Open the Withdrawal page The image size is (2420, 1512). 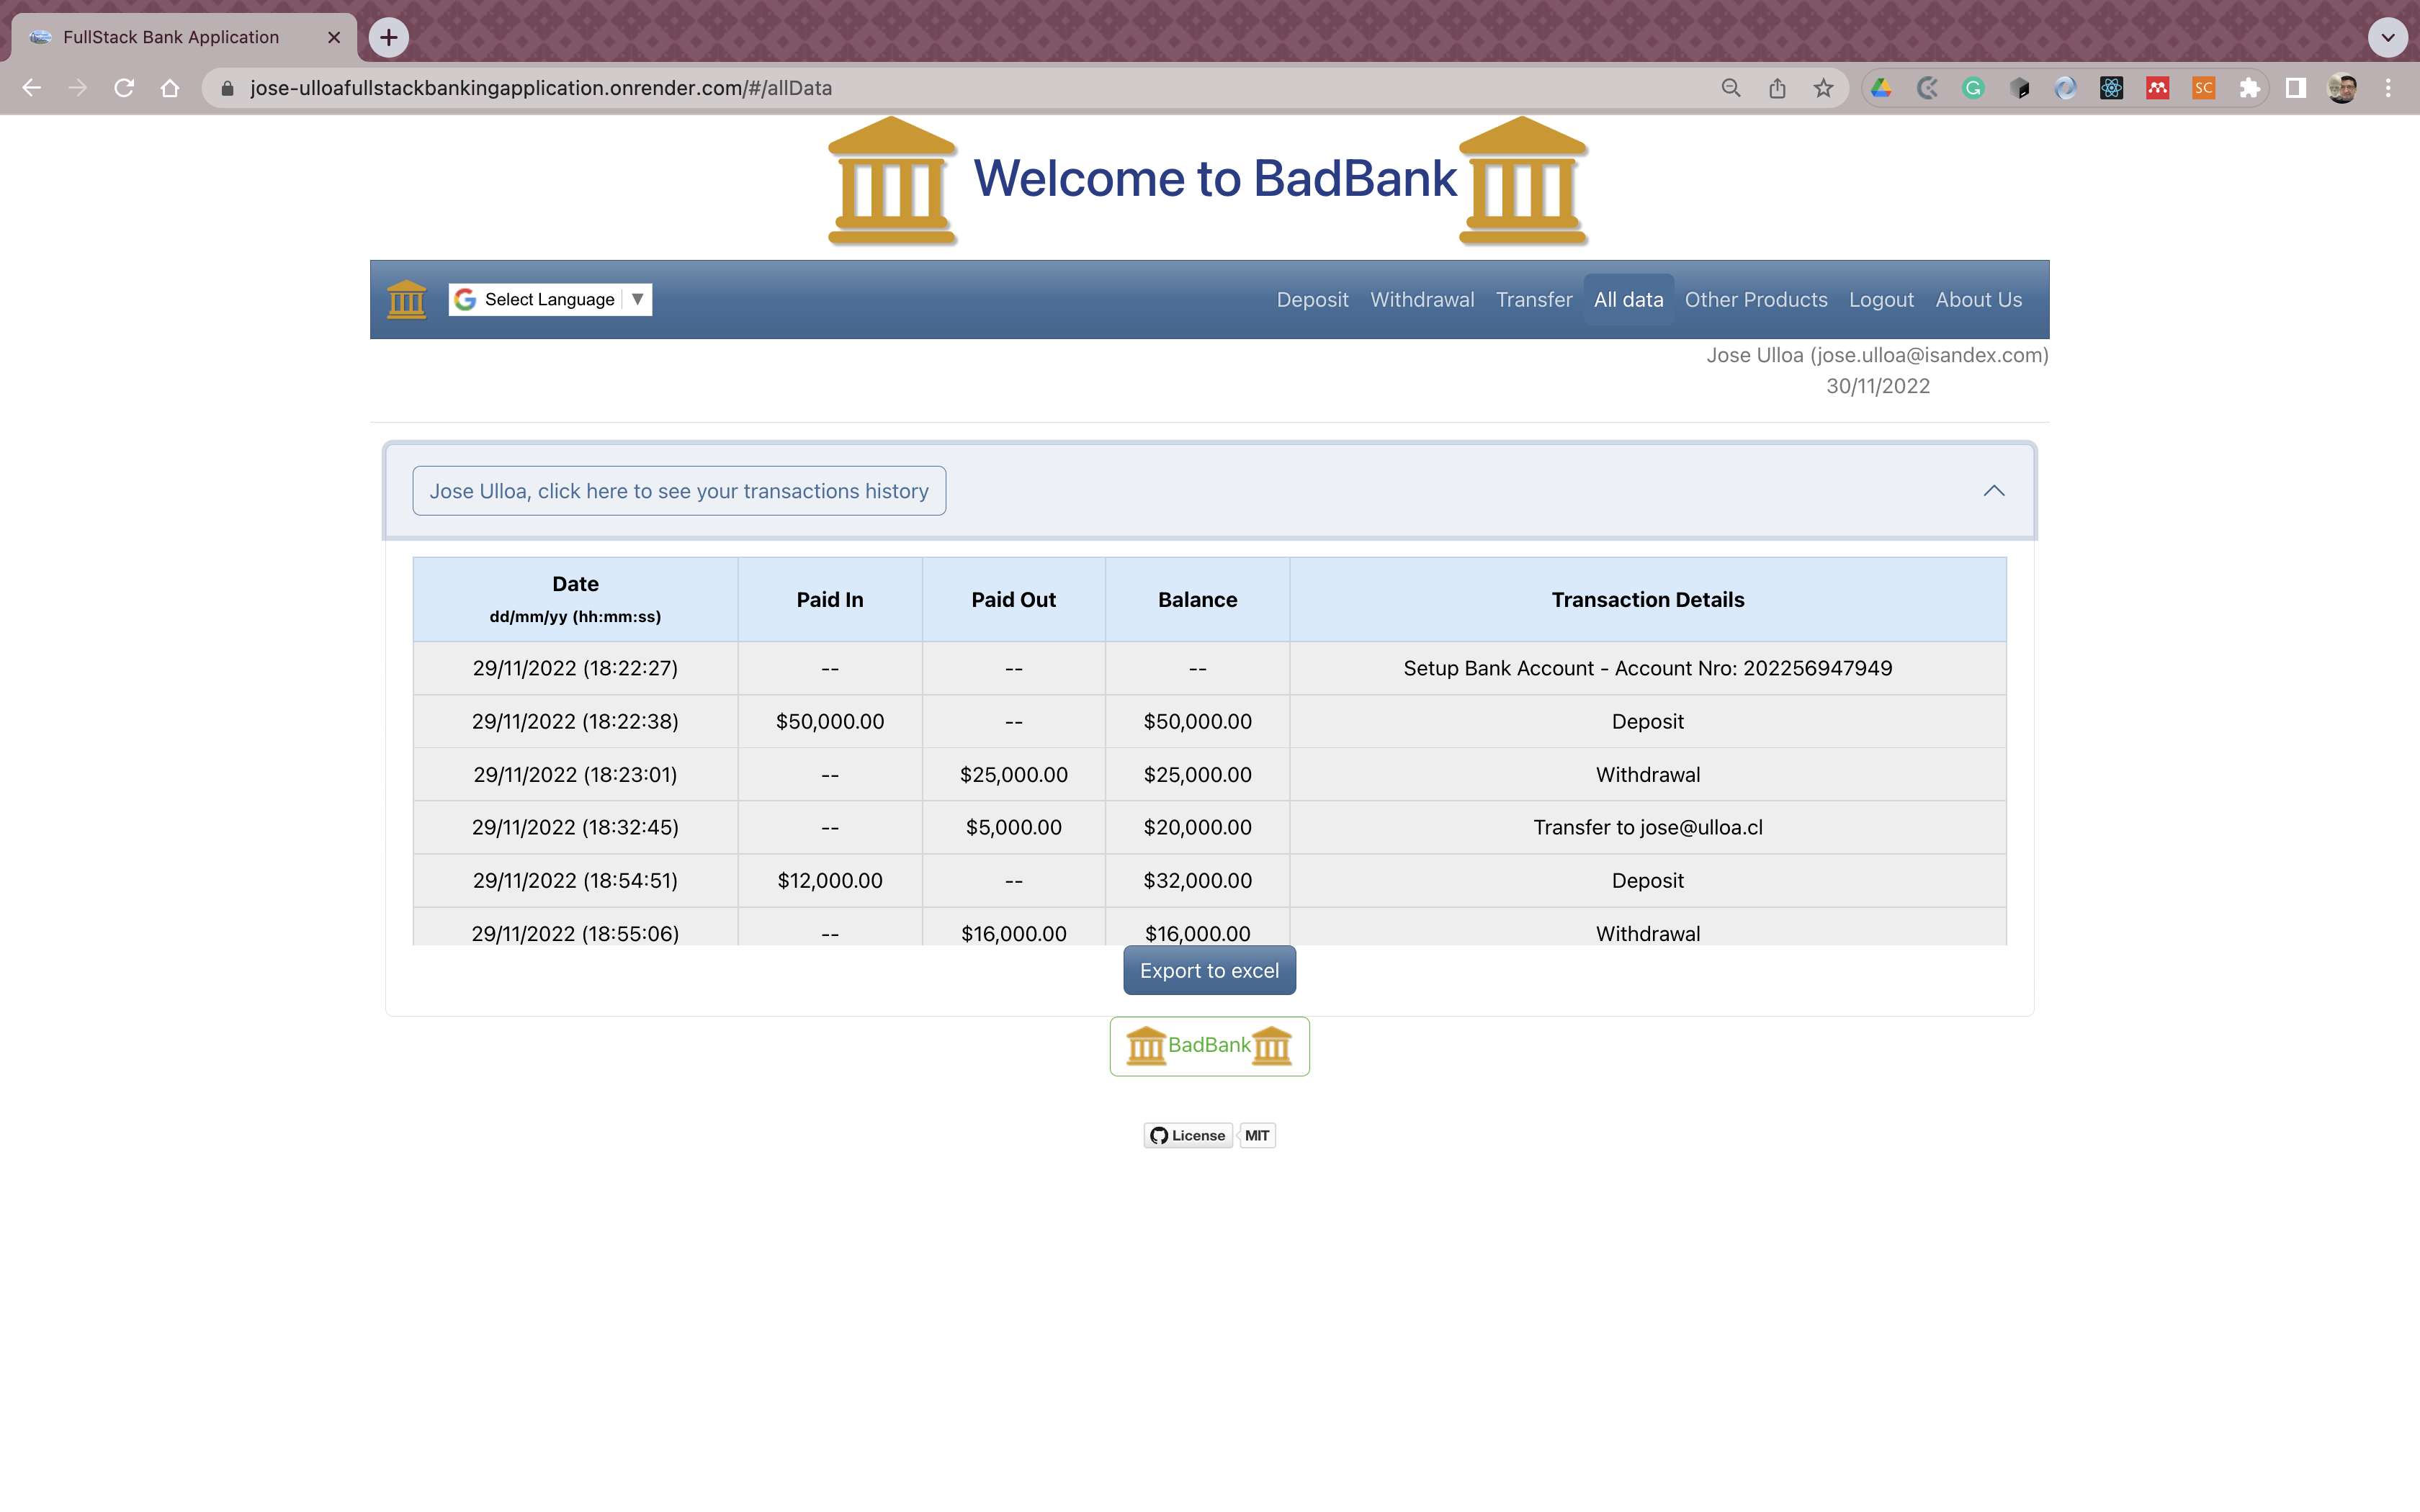click(x=1422, y=299)
